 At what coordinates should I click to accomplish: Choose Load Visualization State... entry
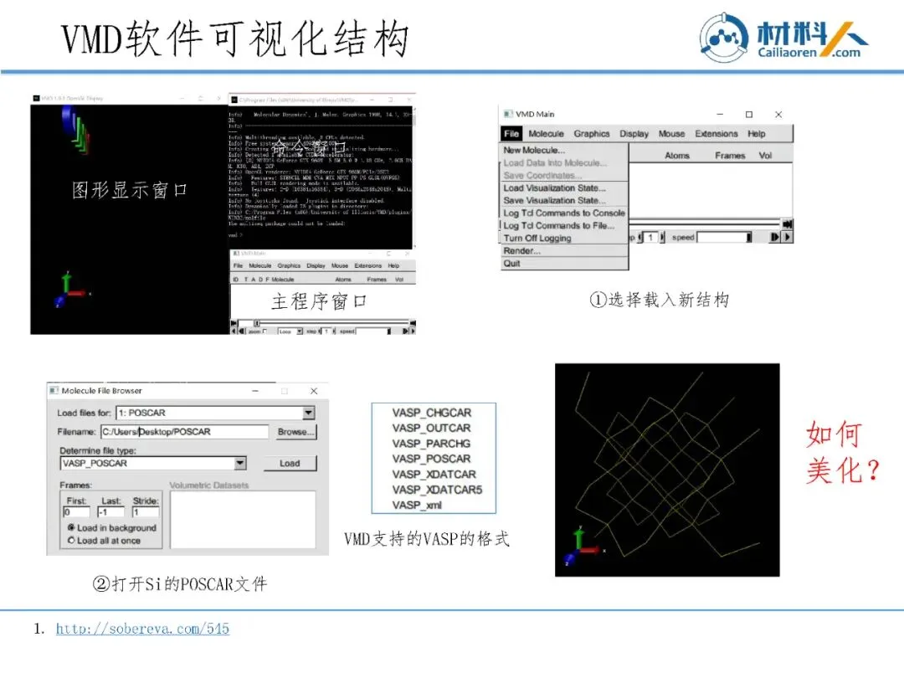(x=554, y=188)
